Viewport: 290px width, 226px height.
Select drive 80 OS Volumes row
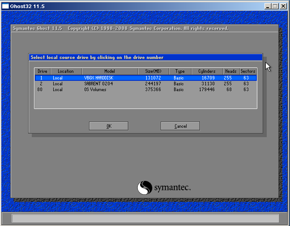pos(146,89)
